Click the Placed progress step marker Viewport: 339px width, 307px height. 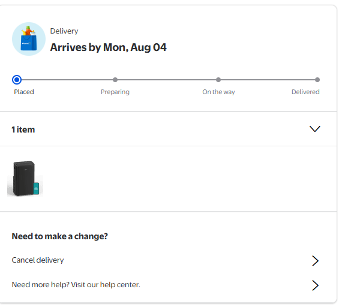(17, 80)
